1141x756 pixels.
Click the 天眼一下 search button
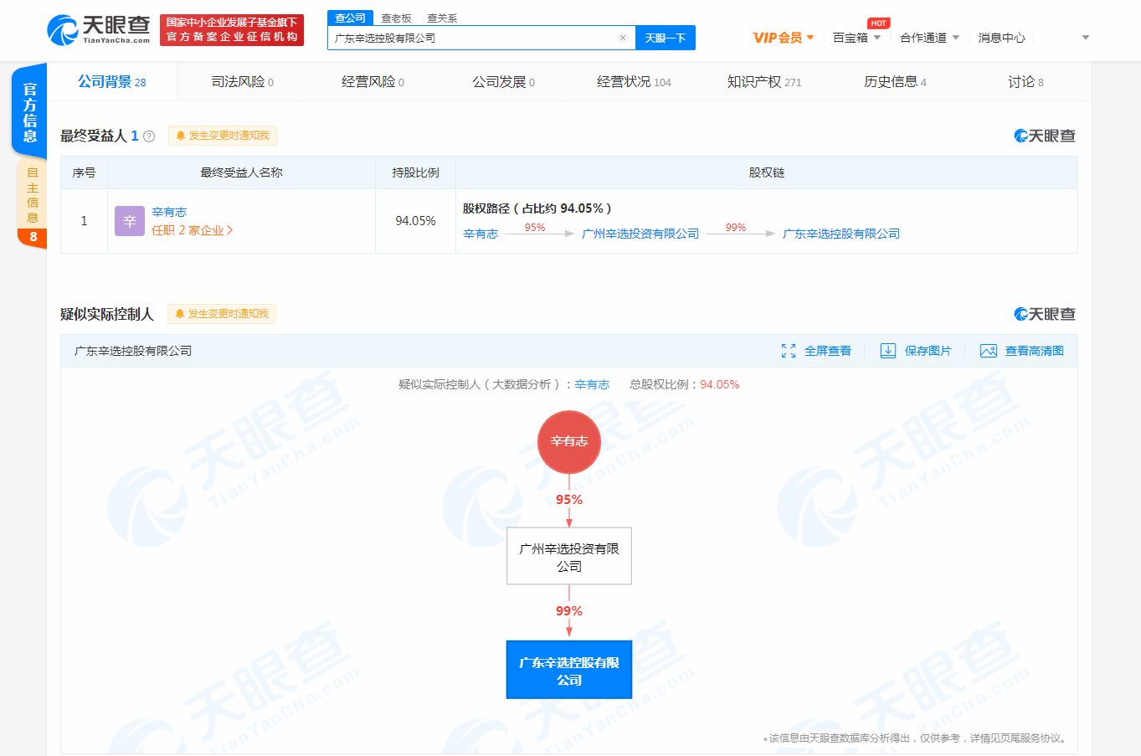666,38
